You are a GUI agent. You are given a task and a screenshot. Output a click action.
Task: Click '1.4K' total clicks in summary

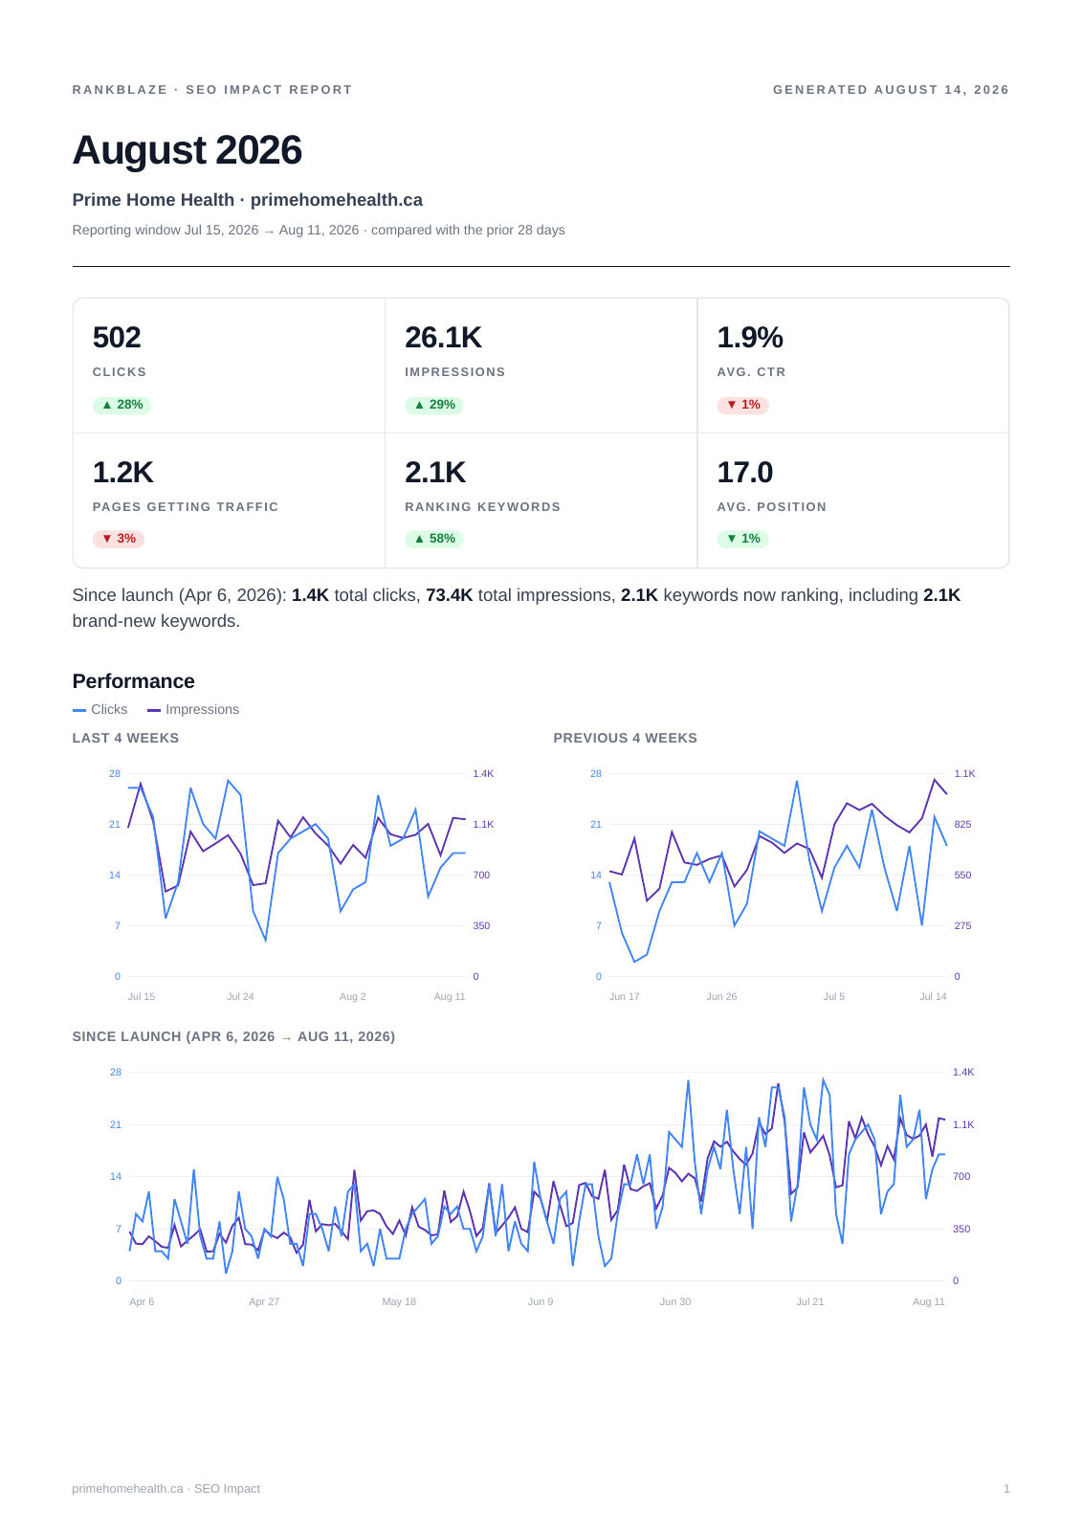[310, 595]
